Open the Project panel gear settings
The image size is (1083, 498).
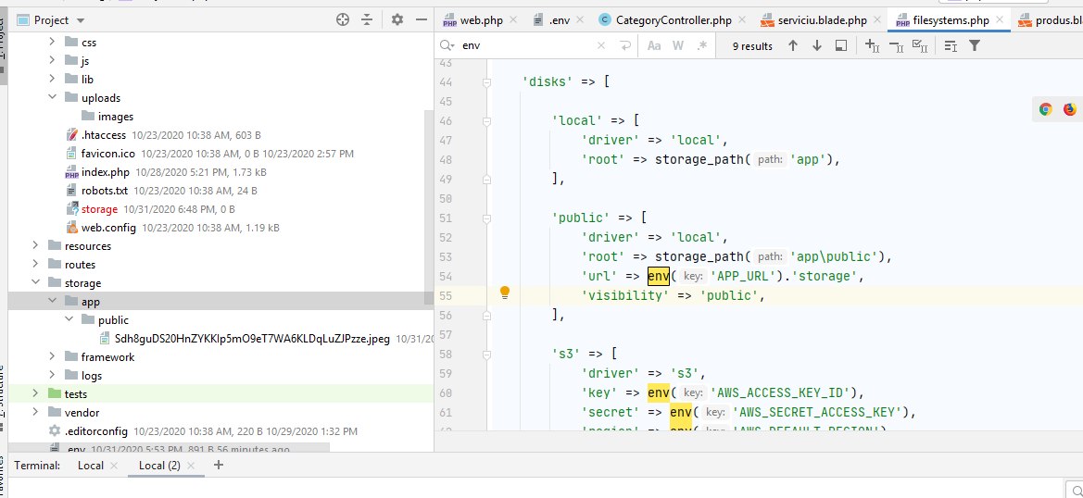(397, 20)
